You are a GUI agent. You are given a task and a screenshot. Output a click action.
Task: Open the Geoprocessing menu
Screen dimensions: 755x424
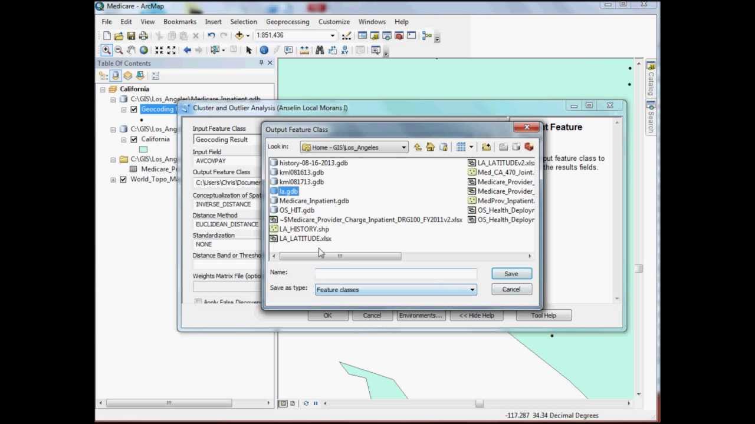tap(287, 22)
